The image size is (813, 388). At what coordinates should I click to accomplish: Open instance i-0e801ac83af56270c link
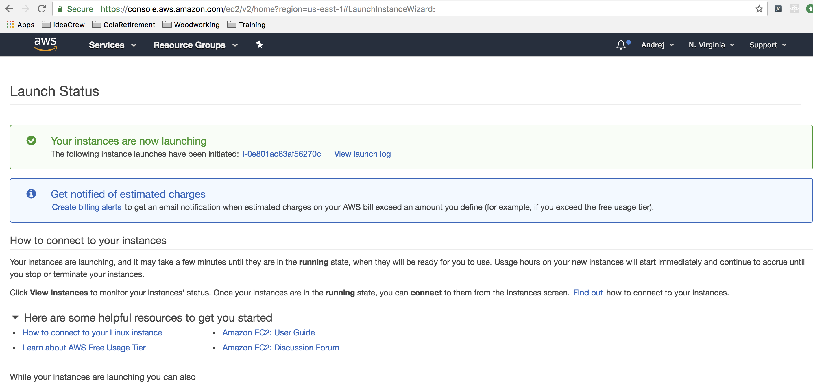tap(281, 154)
